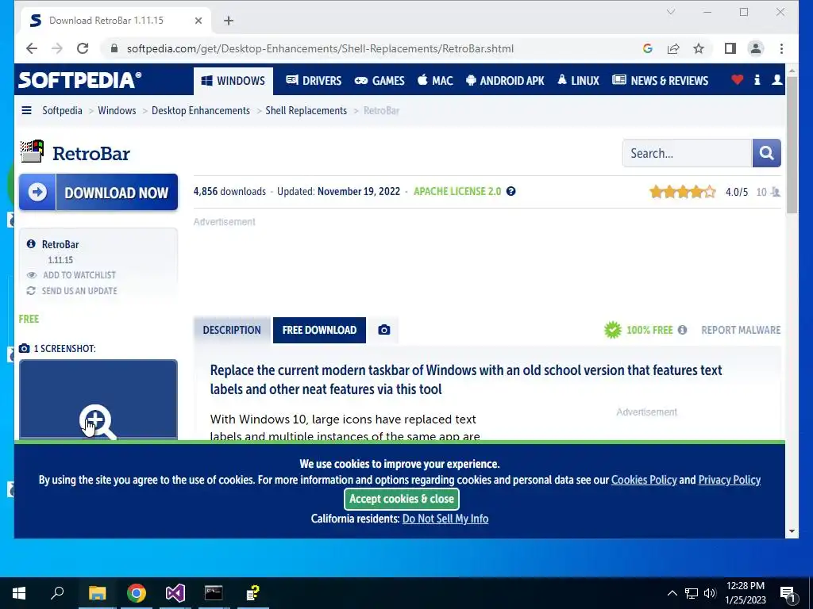
Task: Click Add to Watchlist
Action: pos(71,275)
